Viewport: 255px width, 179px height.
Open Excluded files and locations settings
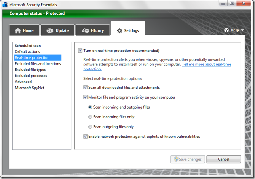38,64
